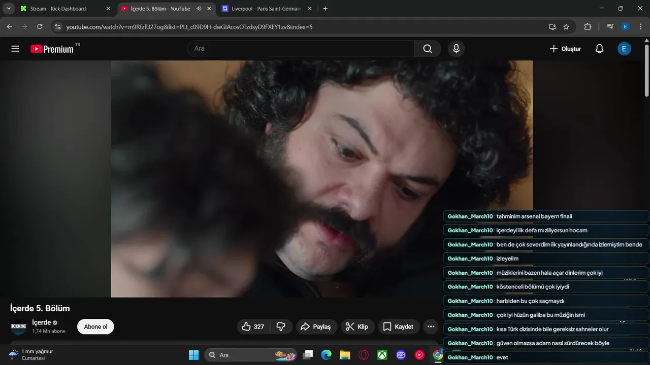Create a clip with Klip button
650x365 pixels.
[357, 326]
